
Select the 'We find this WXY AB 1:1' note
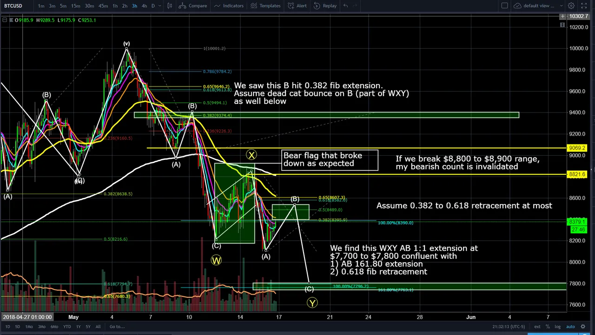(403, 260)
